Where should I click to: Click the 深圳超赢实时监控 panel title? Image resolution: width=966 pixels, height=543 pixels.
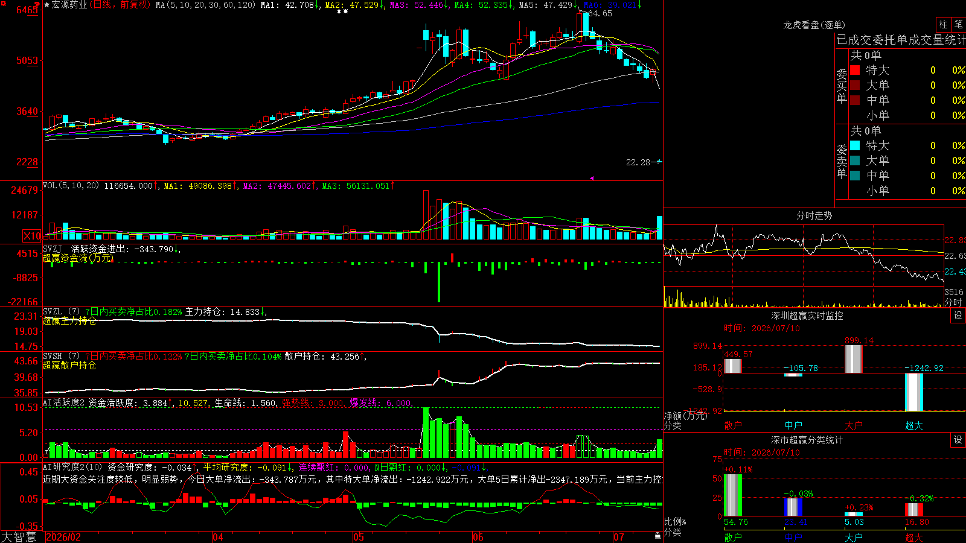(x=807, y=316)
